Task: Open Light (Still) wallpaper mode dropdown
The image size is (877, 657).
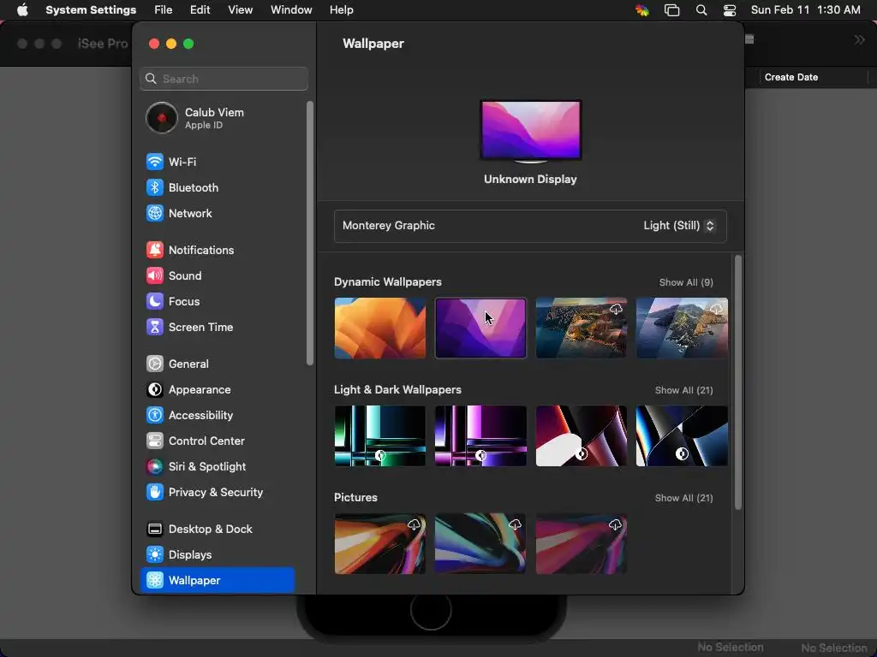Action: point(678,226)
